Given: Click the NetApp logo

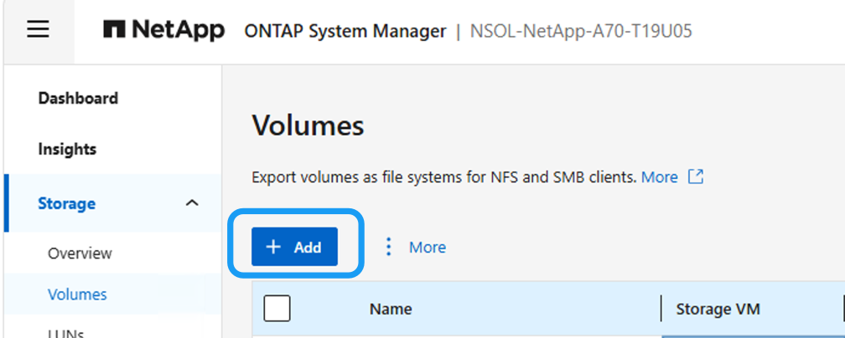Looking at the screenshot, I should [164, 31].
